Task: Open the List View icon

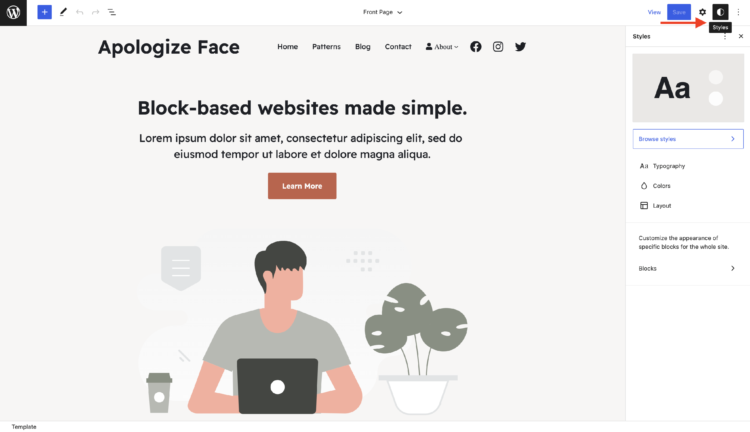Action: coord(111,12)
